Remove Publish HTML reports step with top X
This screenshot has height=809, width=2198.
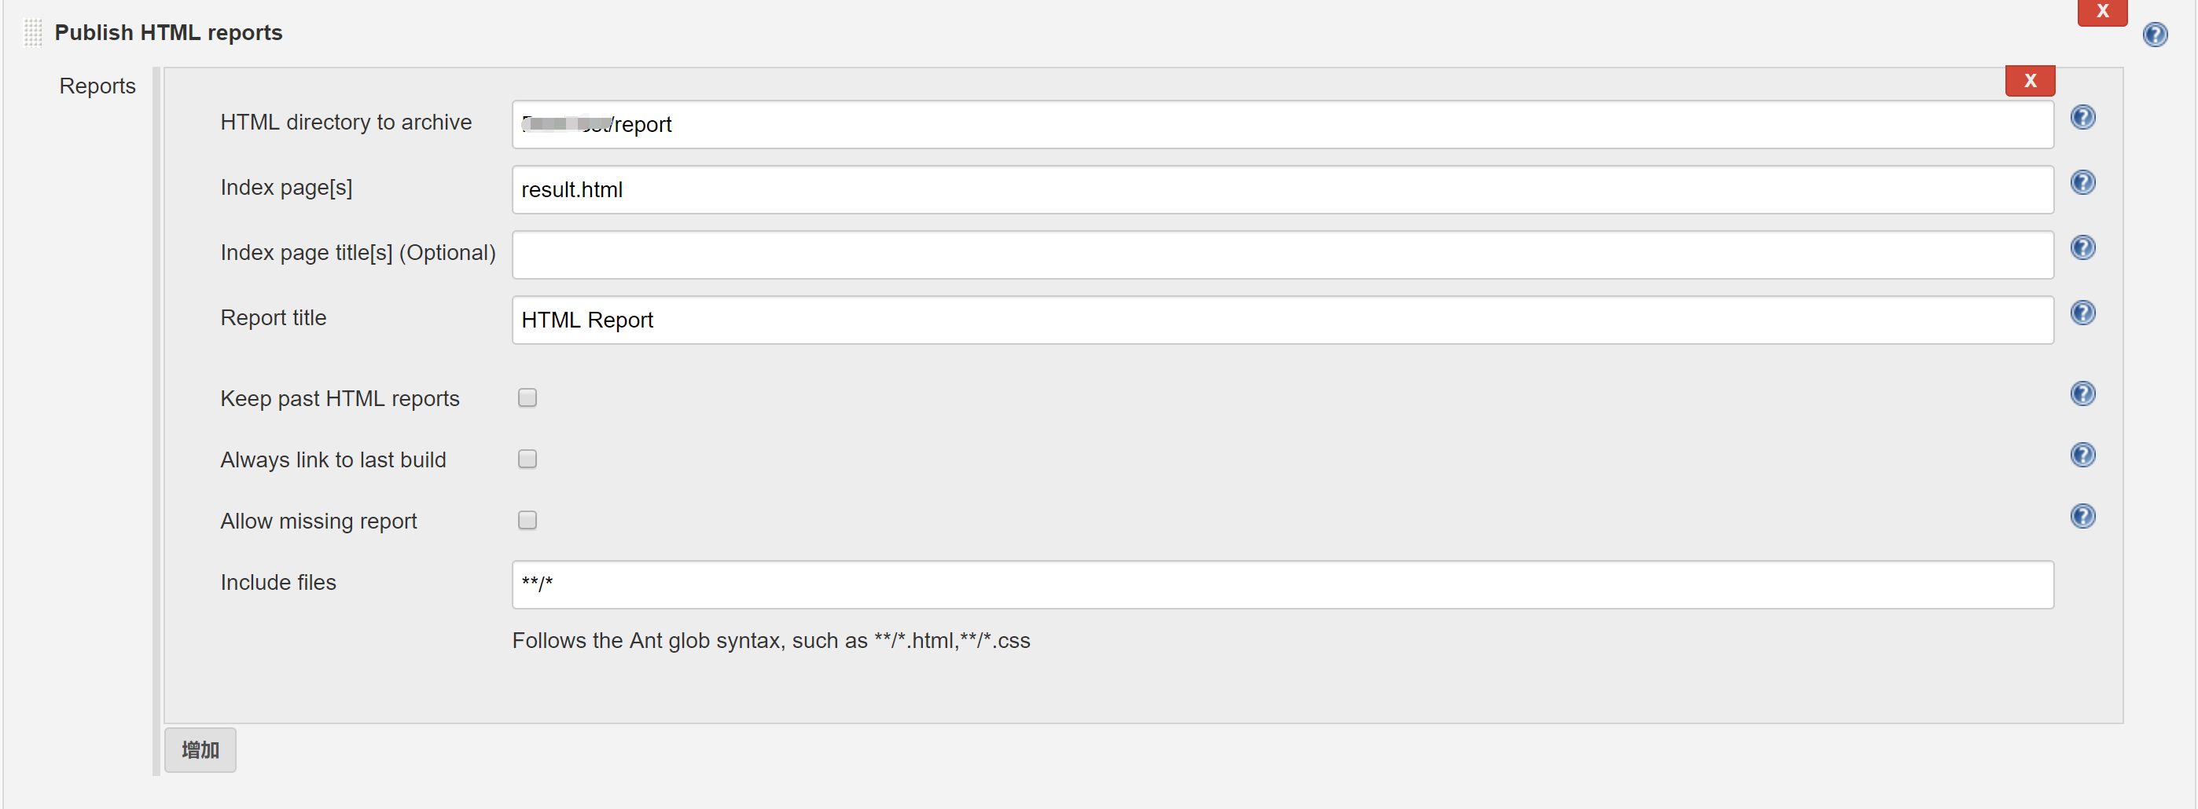coord(2101,12)
